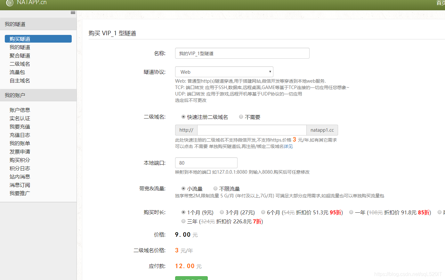Click the subdomain input before natapp1.cc
Image resolution: width=445 pixels, height=280 pixels.
(x=252, y=130)
